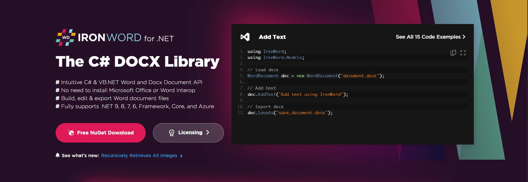Click the chevron after See All 15 Code Examples

click(464, 37)
